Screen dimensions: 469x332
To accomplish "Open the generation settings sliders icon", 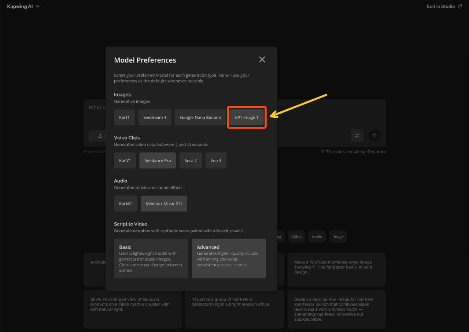I will (x=357, y=135).
